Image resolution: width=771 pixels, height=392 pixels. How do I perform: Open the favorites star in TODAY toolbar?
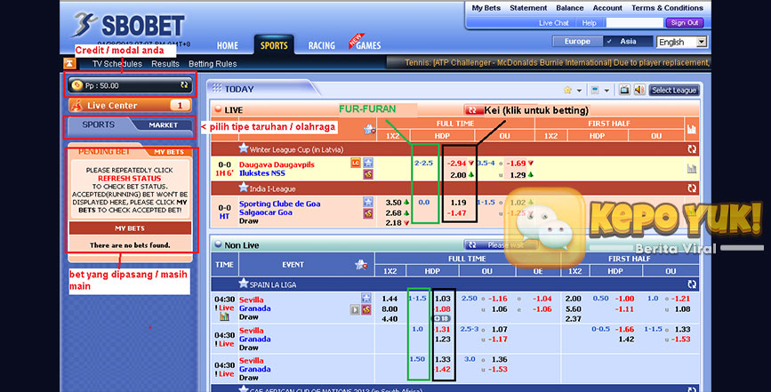(x=568, y=90)
